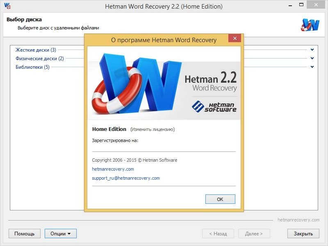Select the Жесткие диски (3) heading
Viewport: 328px width, 246px height.
pos(36,50)
